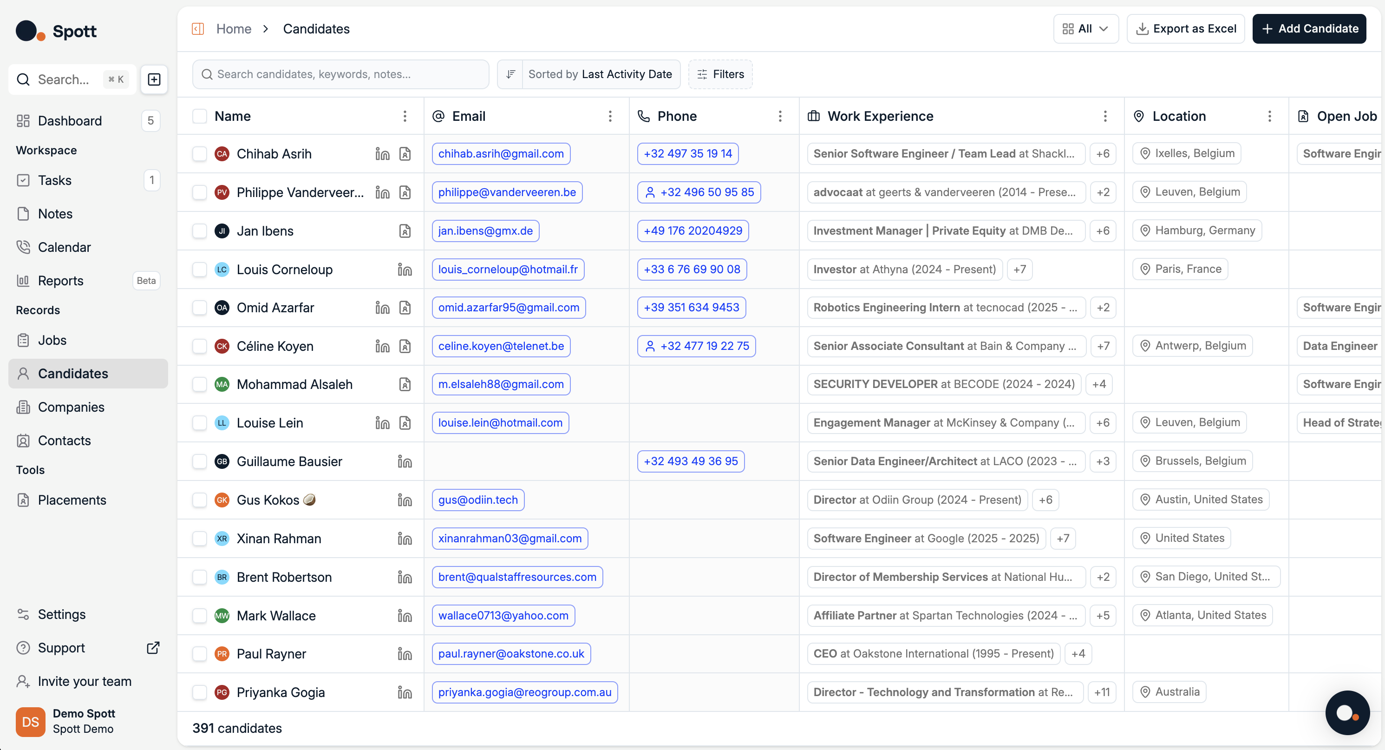Select all candidates via header checkbox
The width and height of the screenshot is (1385, 750).
point(199,116)
